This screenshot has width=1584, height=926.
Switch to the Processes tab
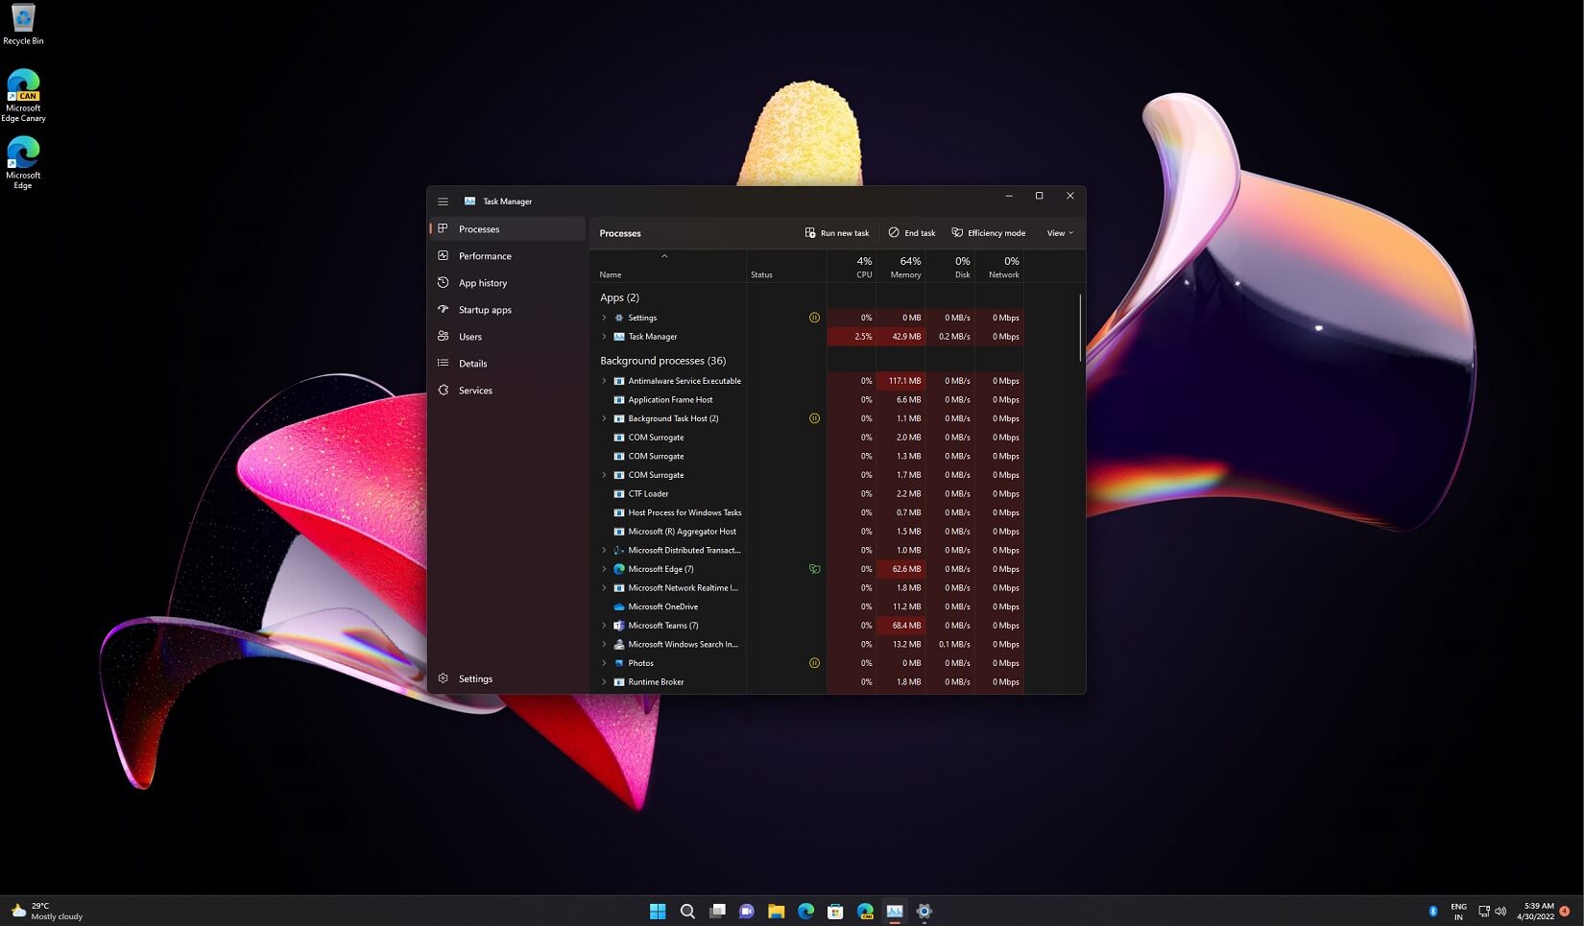point(479,228)
